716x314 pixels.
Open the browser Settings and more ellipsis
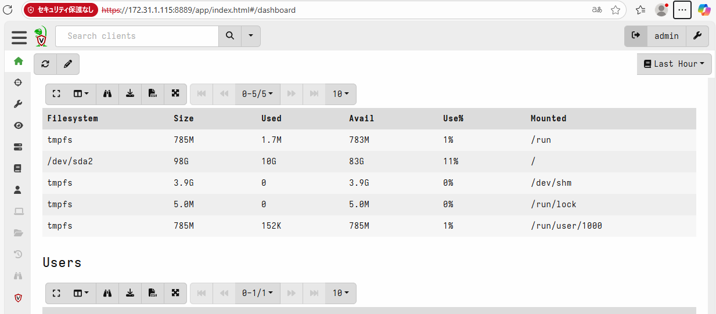click(682, 10)
